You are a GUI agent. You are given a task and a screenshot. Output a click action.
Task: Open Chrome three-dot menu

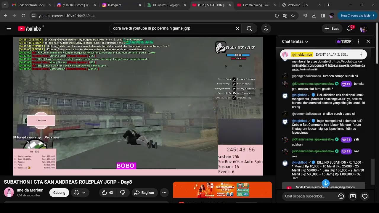coord(374,16)
